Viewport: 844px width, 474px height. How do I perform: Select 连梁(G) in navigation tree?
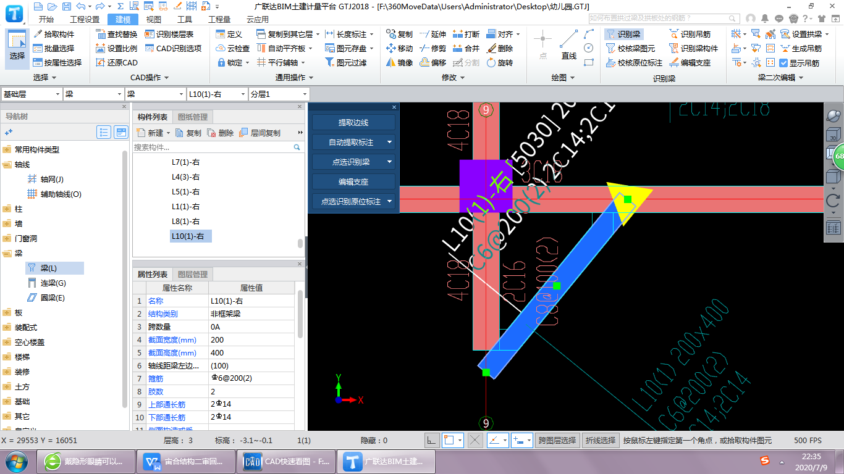[53, 283]
